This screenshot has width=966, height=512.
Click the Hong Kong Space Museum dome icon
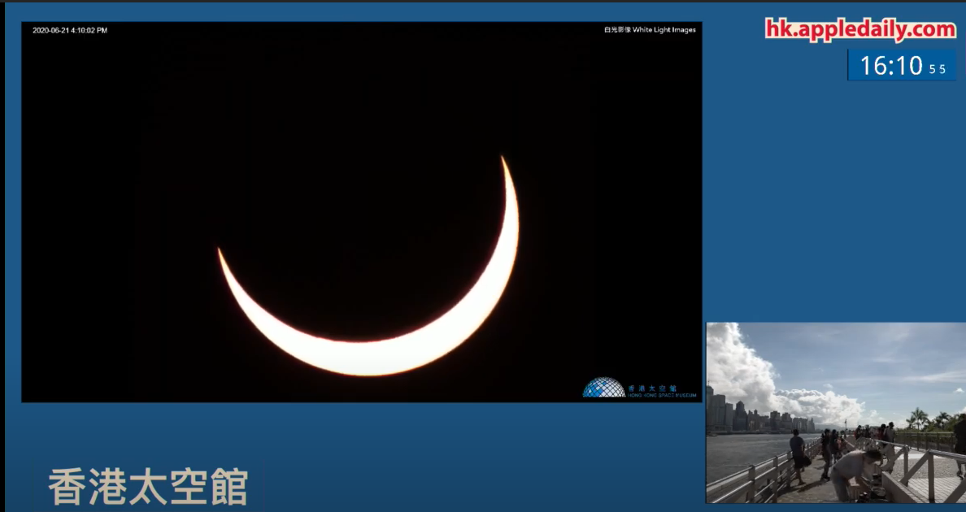pyautogui.click(x=603, y=388)
